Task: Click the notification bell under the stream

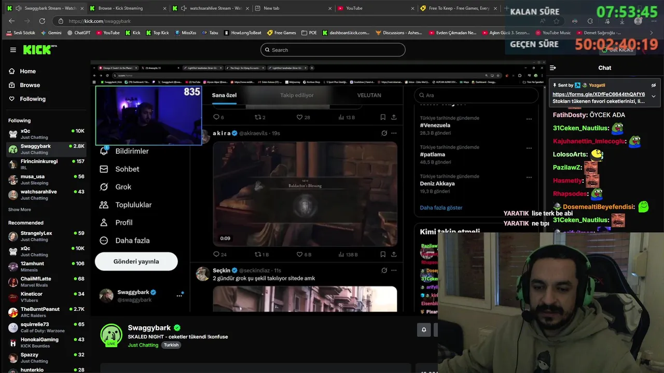Action: pos(424,329)
